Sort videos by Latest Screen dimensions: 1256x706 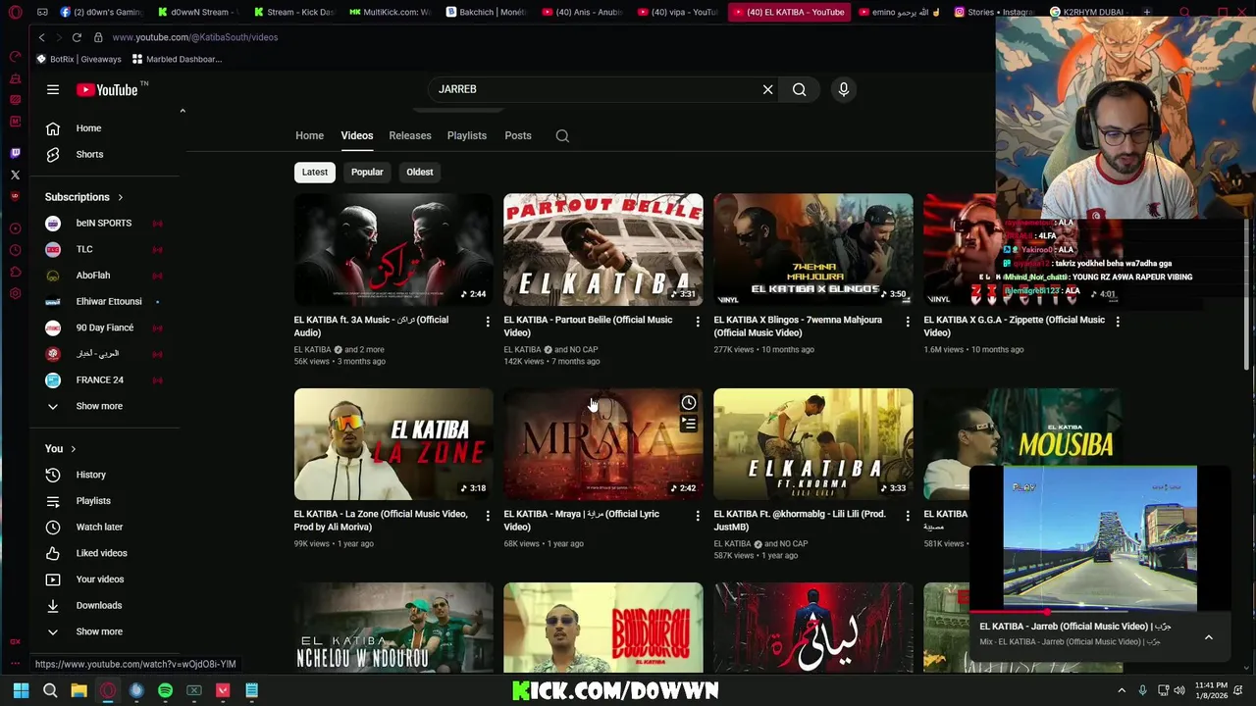click(x=315, y=172)
